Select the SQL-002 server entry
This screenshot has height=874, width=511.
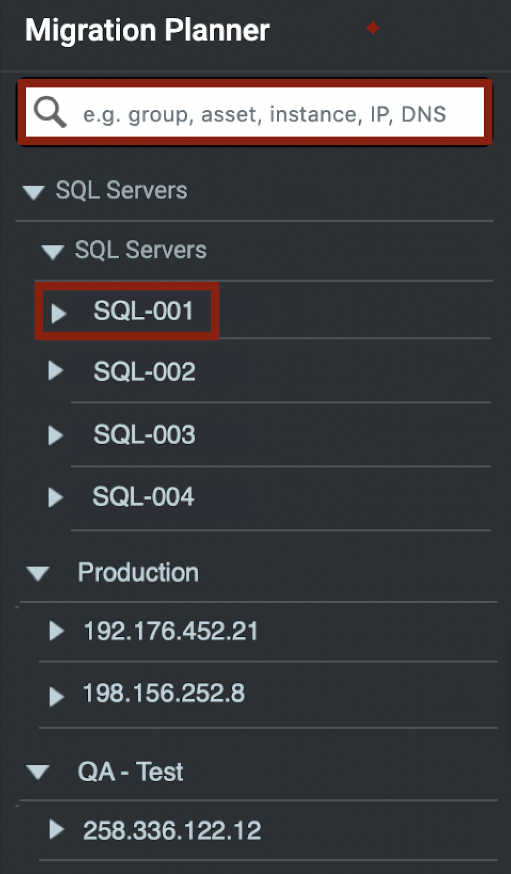point(144,372)
